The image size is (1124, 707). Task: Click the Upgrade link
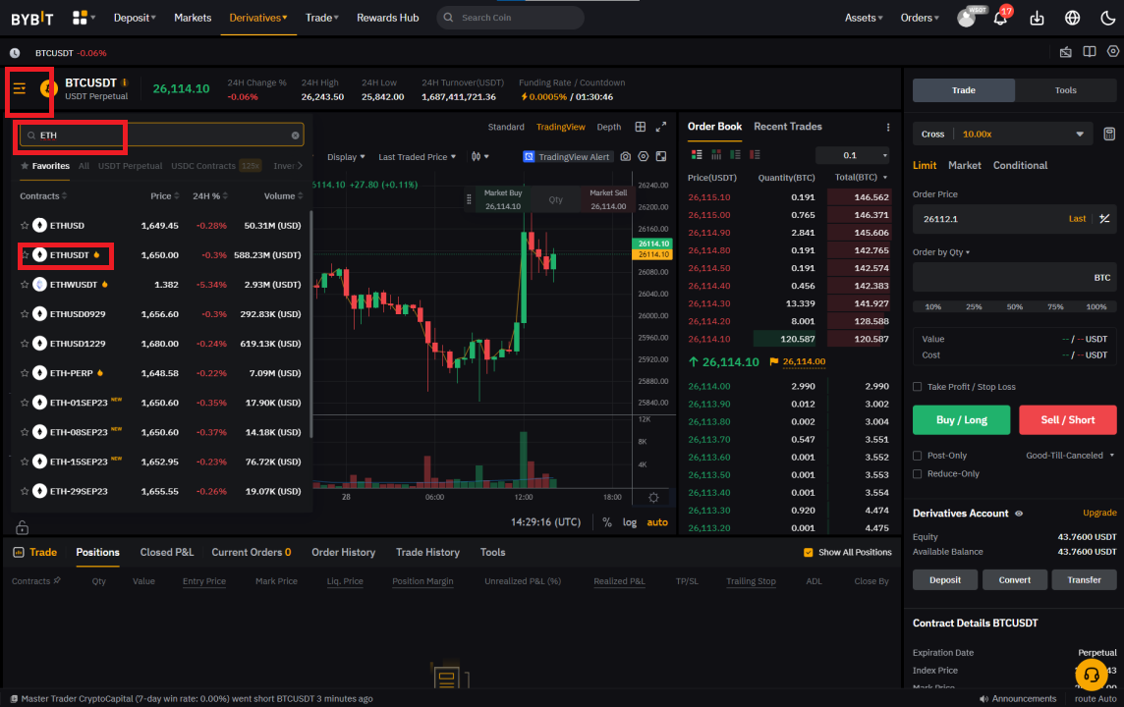click(1098, 513)
